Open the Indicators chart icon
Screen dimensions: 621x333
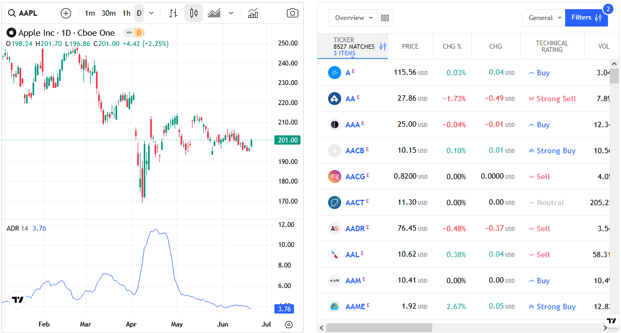coord(253,13)
